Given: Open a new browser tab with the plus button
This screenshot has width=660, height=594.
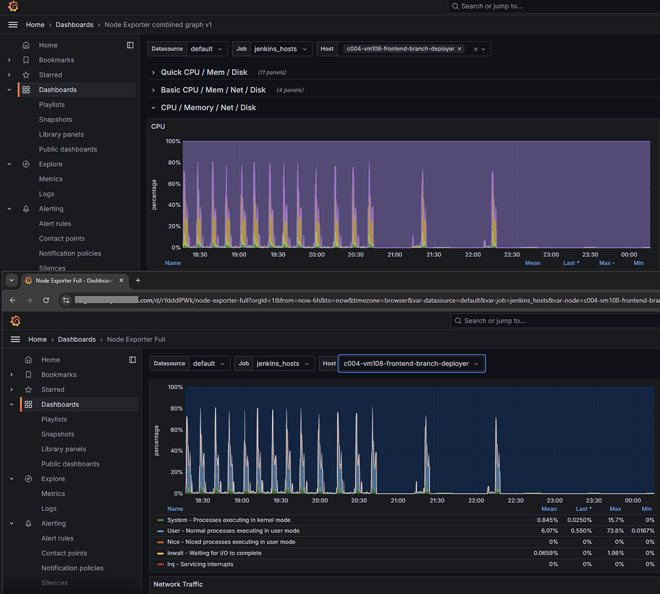Looking at the screenshot, I should point(137,280).
